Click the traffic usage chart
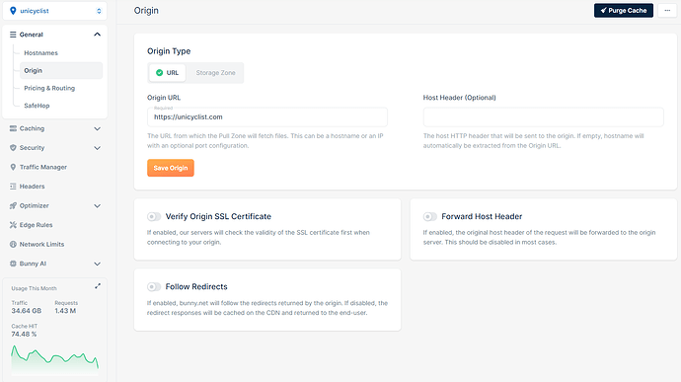Image resolution: width=681 pixels, height=382 pixels. pyautogui.click(x=54, y=360)
